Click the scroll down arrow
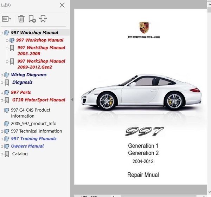The width and height of the screenshot is (211, 197). click(209, 192)
